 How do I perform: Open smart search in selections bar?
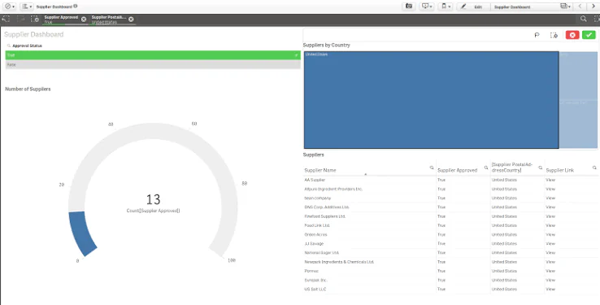pos(583,19)
